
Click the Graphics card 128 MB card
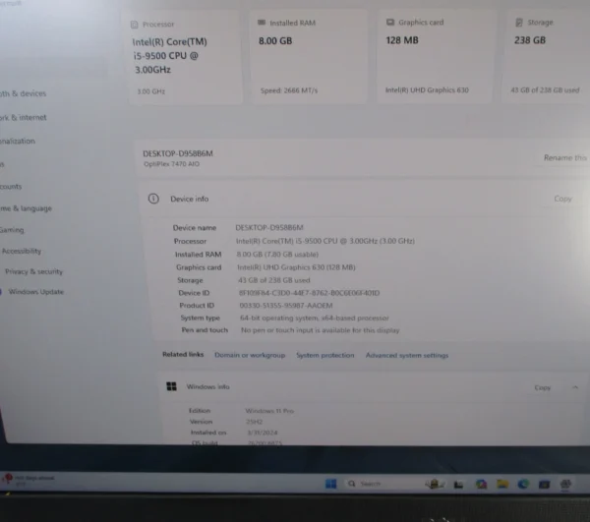pos(436,56)
